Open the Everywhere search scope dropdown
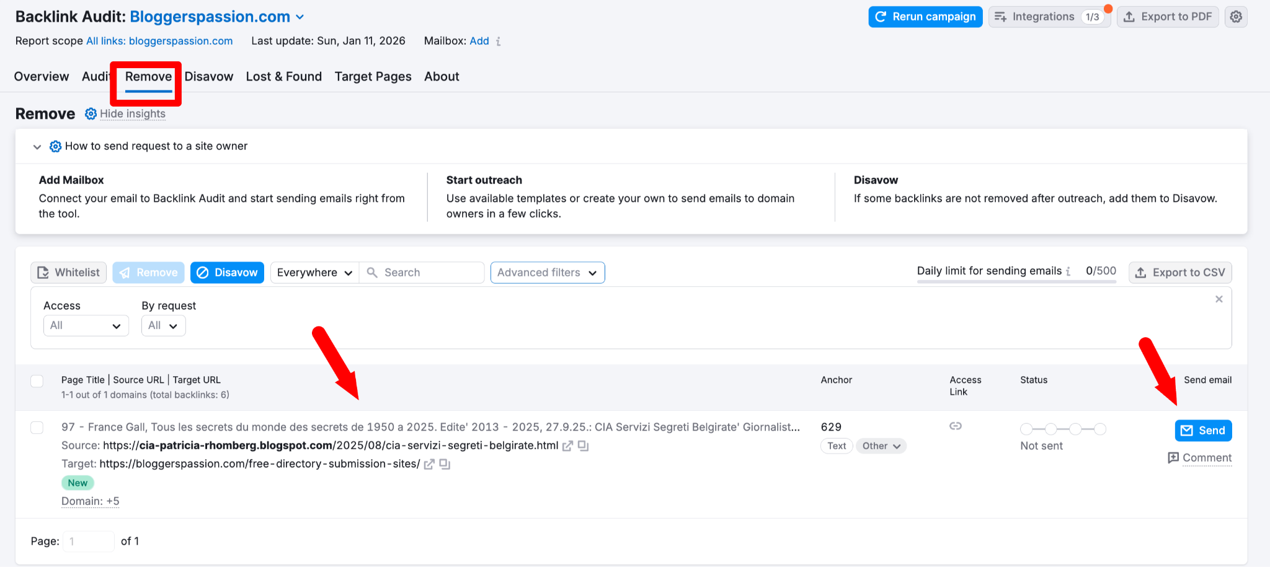 (x=314, y=273)
